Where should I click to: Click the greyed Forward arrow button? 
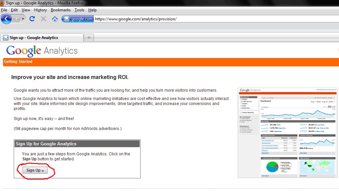tap(16, 19)
